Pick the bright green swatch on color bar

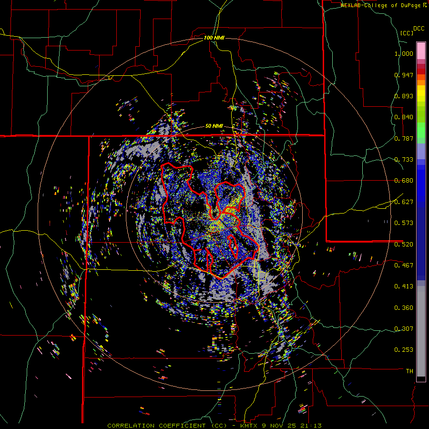click(421, 130)
